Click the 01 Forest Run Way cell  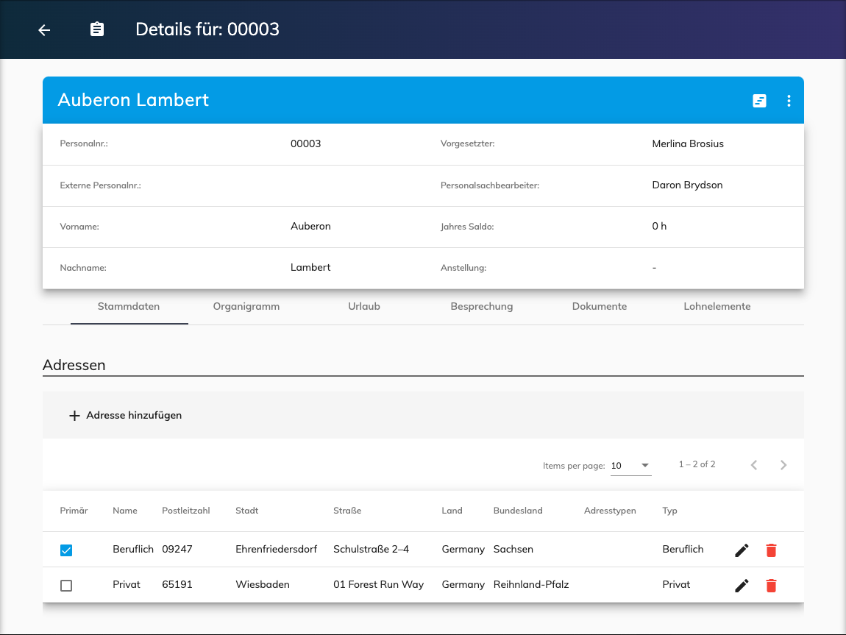coord(379,585)
